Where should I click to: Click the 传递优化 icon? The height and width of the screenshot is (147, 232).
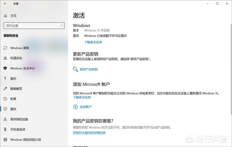[5, 58]
